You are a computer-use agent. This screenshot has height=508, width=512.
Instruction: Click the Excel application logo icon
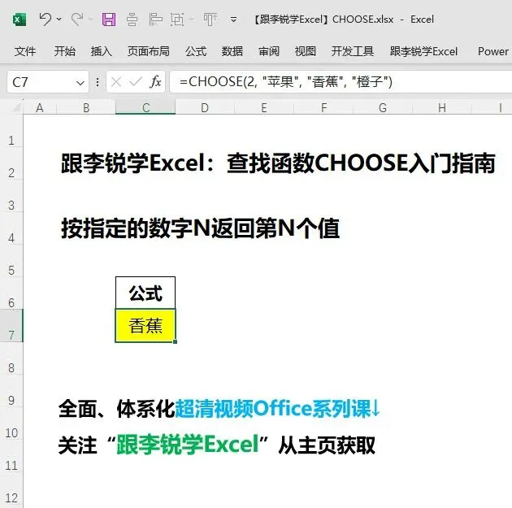point(20,20)
